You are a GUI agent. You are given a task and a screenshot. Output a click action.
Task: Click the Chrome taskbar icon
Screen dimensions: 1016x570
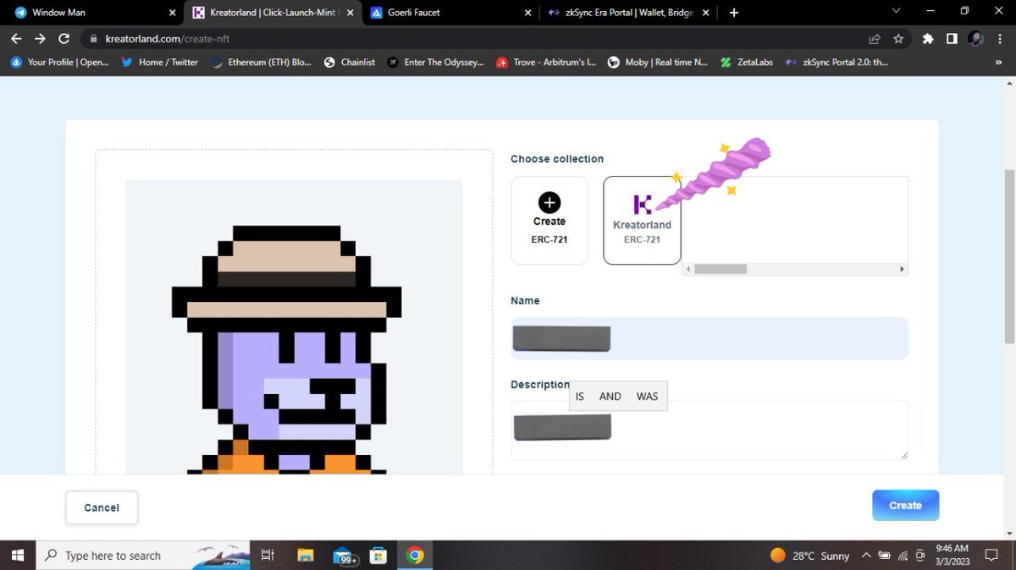coord(415,555)
